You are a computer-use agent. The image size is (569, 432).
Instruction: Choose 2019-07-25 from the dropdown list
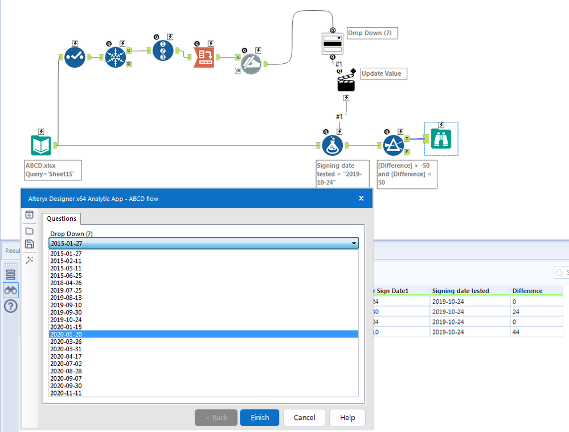[x=203, y=290]
